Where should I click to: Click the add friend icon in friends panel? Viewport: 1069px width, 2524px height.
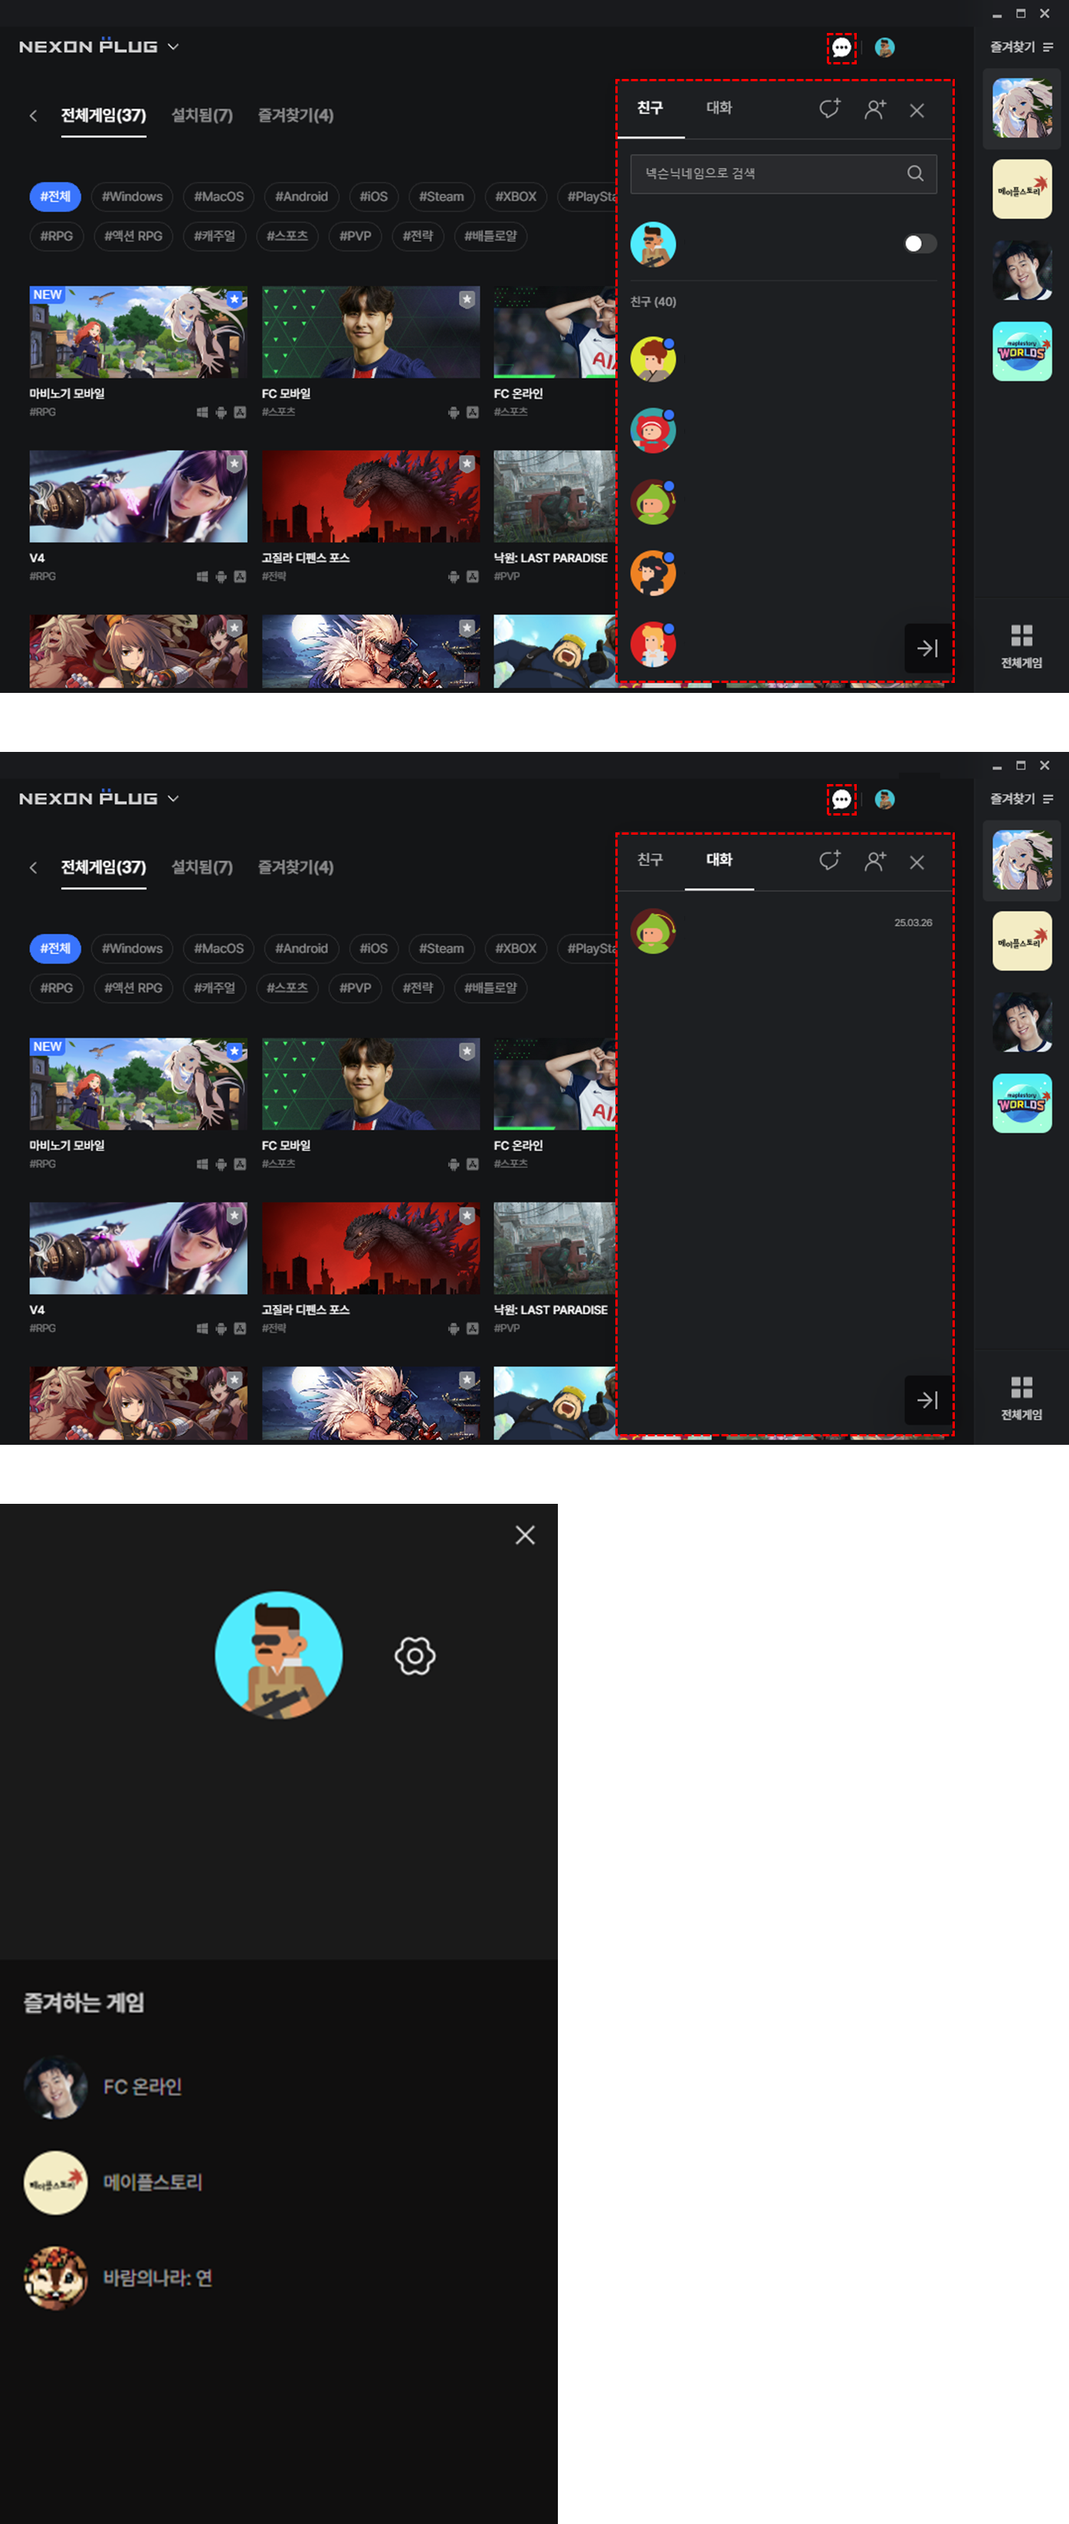tap(874, 110)
